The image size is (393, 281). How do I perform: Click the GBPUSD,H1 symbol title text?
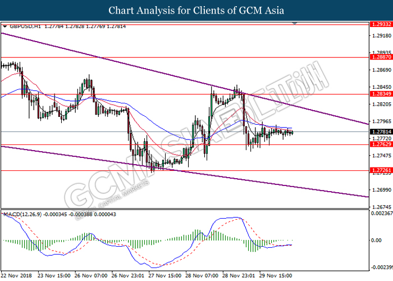tap(25, 26)
